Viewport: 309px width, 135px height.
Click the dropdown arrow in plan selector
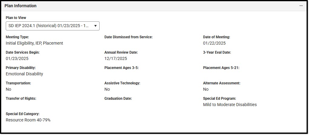[x=95, y=26]
